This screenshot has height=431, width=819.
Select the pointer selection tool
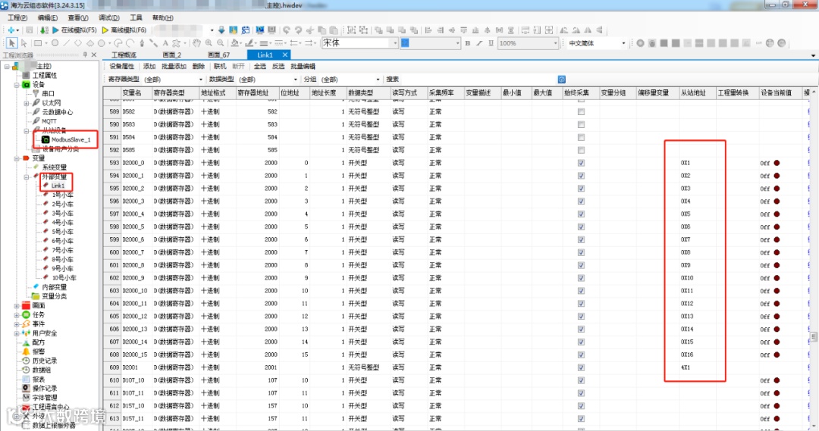pyautogui.click(x=12, y=43)
